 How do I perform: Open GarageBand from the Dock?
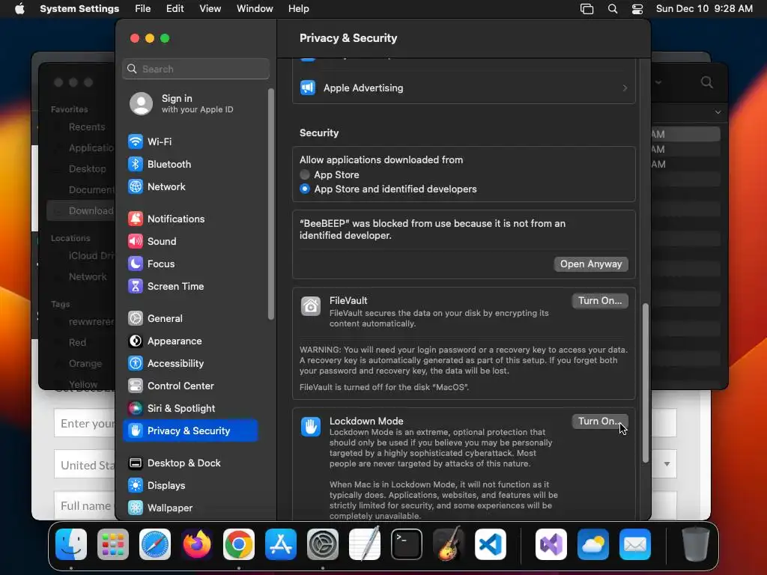pos(449,544)
